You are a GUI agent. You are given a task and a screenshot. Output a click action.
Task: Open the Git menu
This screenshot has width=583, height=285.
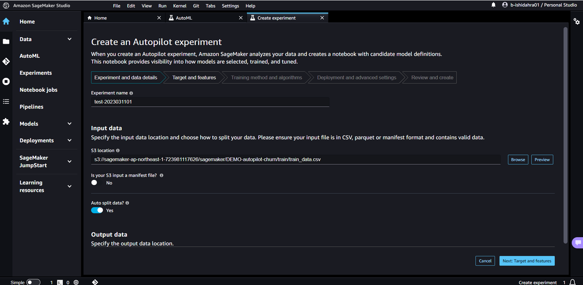196,6
